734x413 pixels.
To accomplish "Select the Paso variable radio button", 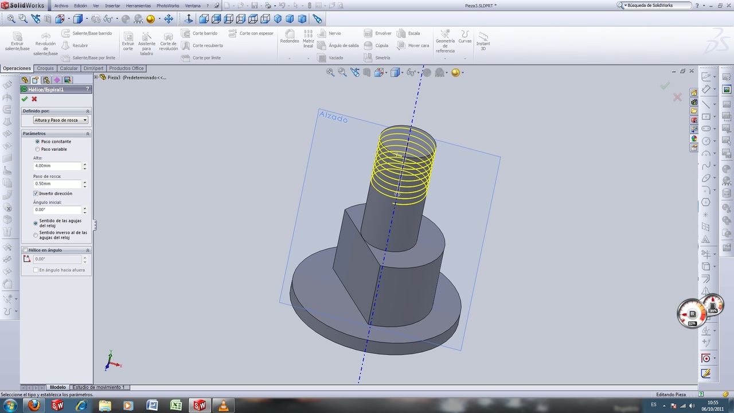I will (x=37, y=149).
